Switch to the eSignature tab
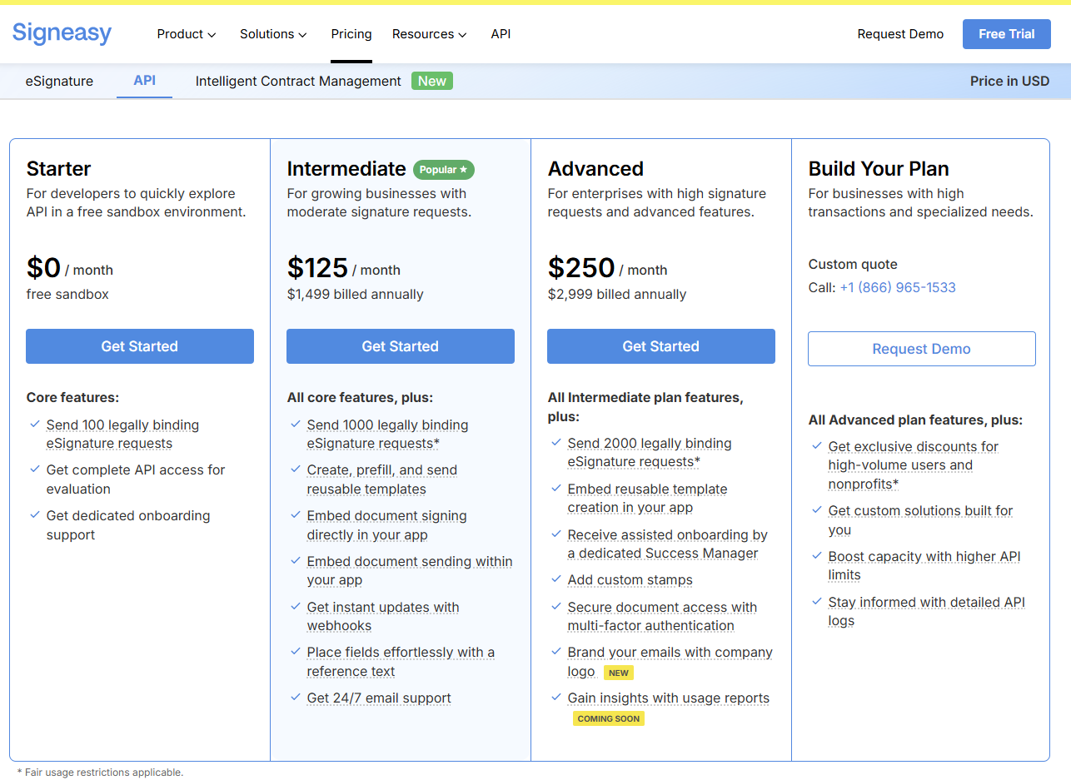 [x=59, y=81]
